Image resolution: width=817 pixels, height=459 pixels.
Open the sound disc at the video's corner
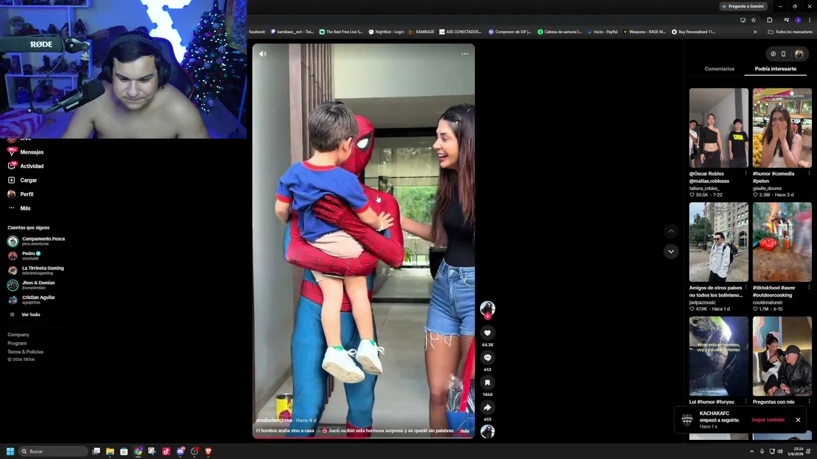click(487, 432)
